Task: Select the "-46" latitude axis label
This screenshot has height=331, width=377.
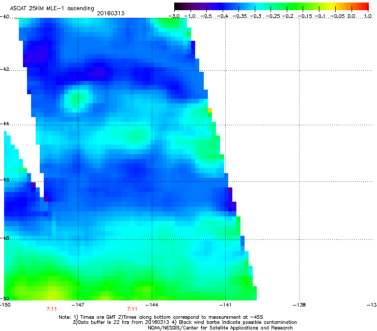Action: pos(5,180)
